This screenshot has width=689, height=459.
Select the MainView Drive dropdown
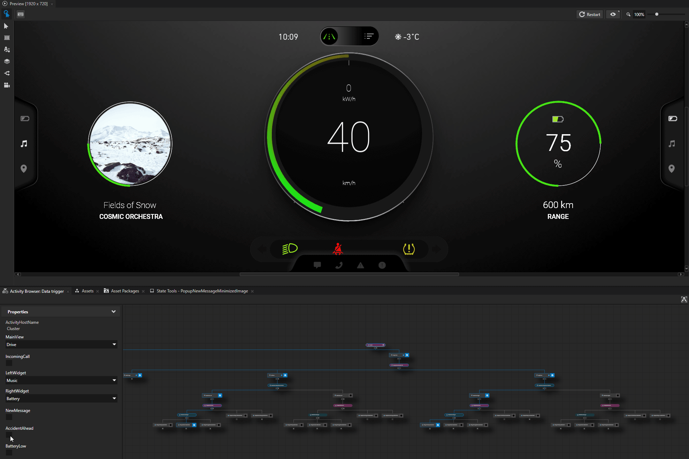coord(61,344)
